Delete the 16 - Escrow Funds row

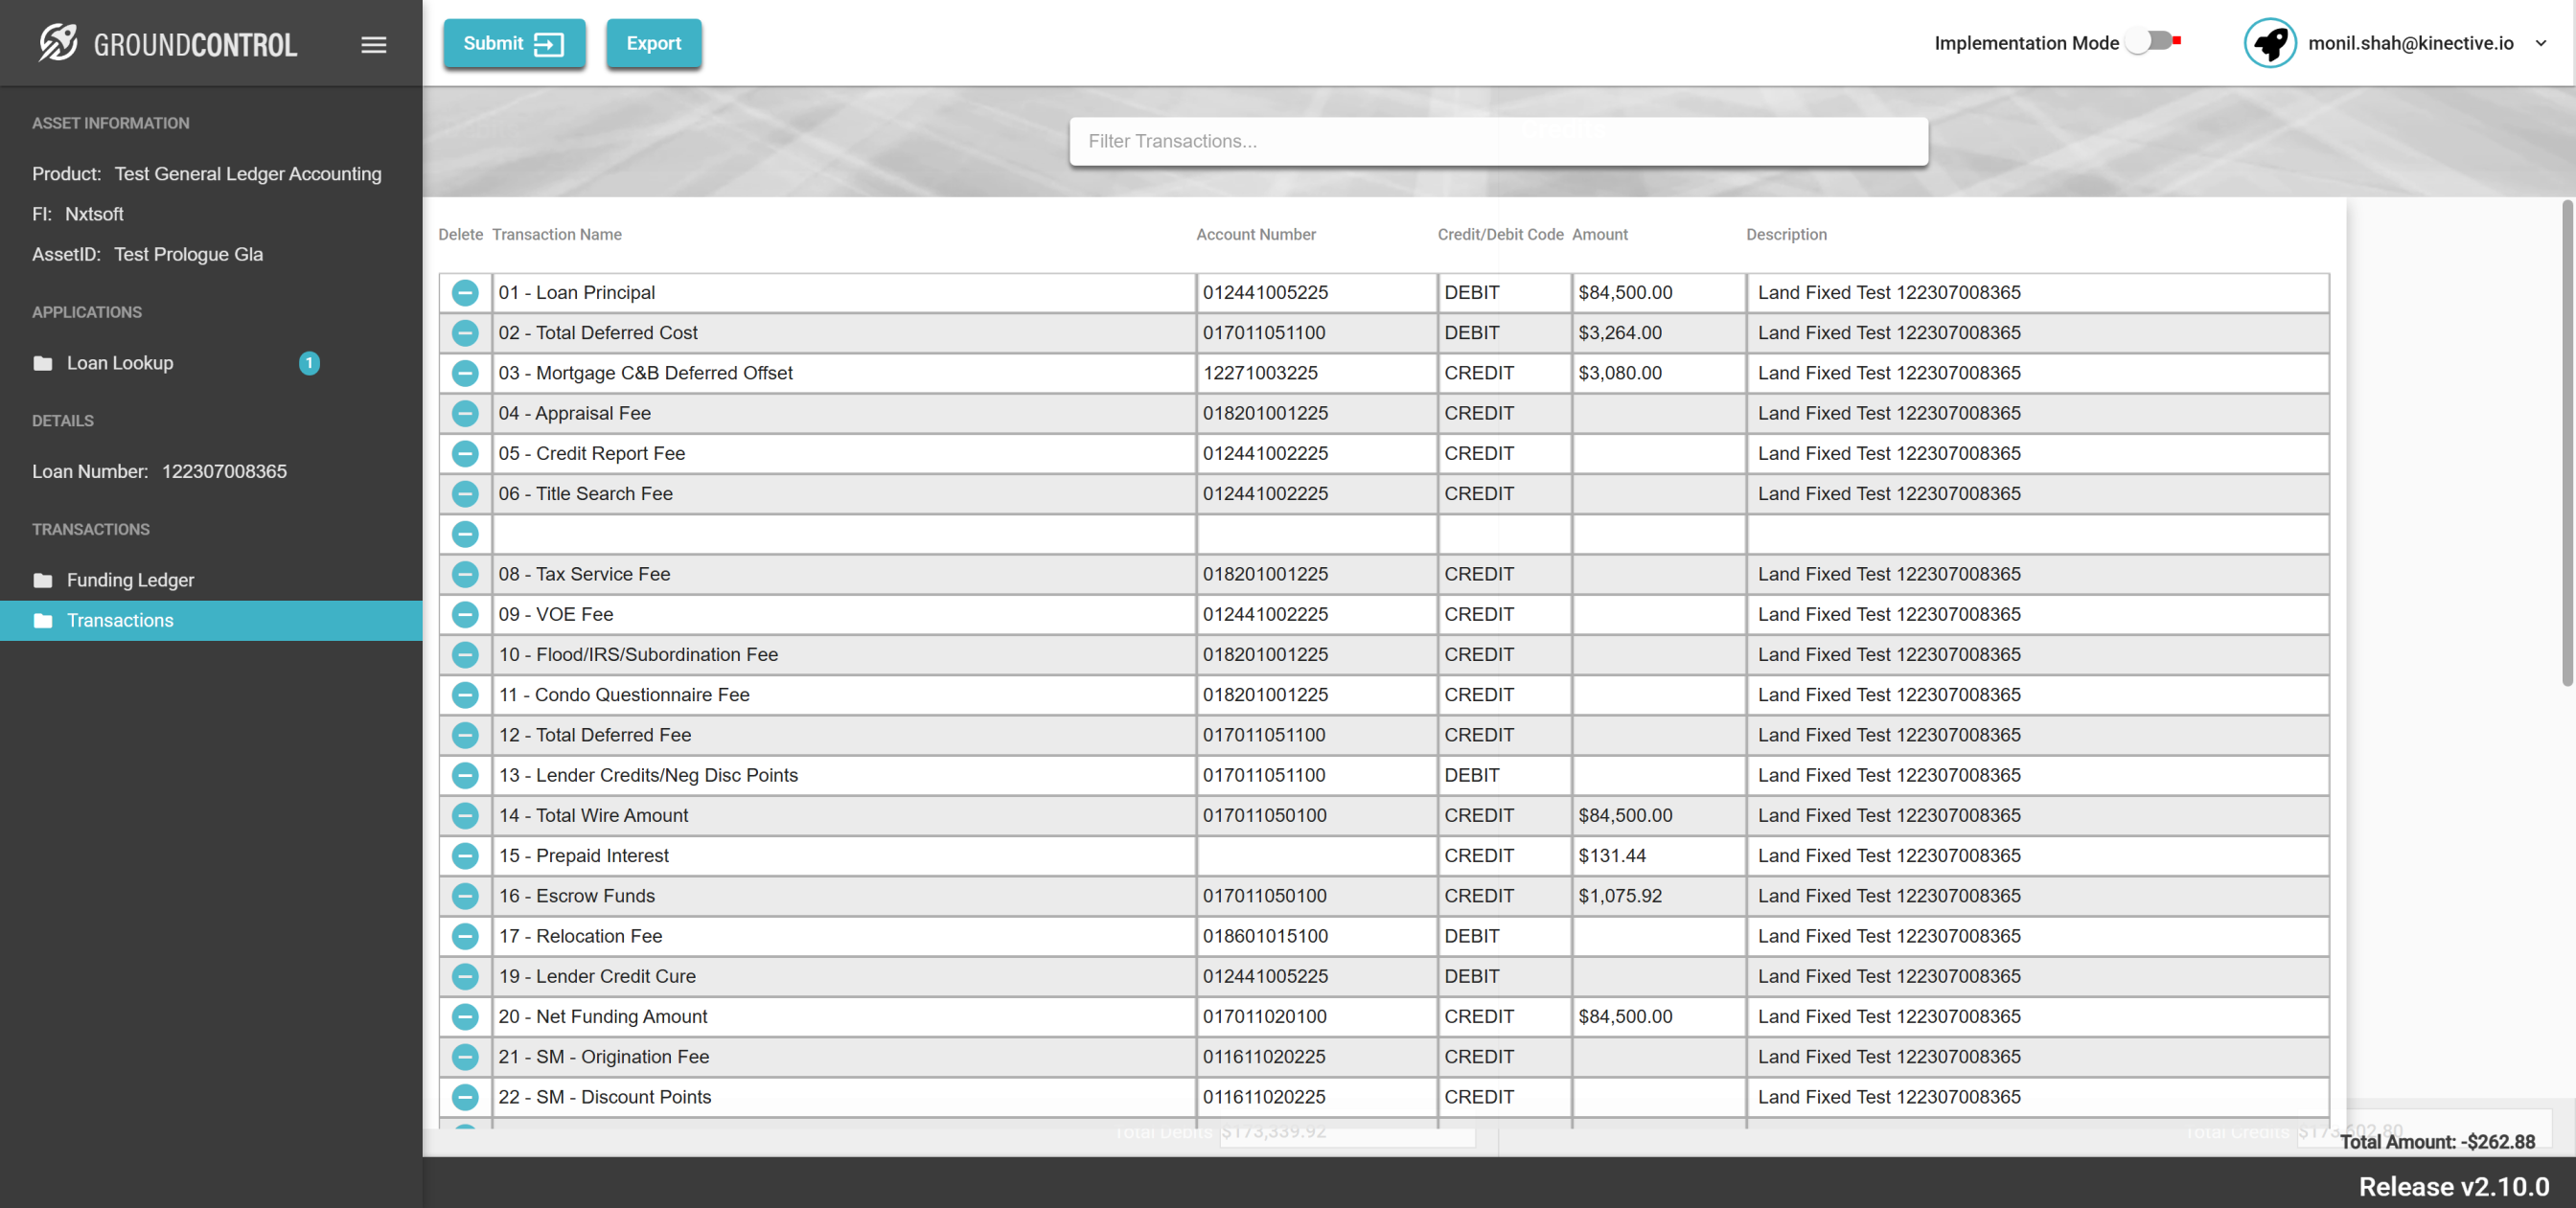[x=465, y=896]
